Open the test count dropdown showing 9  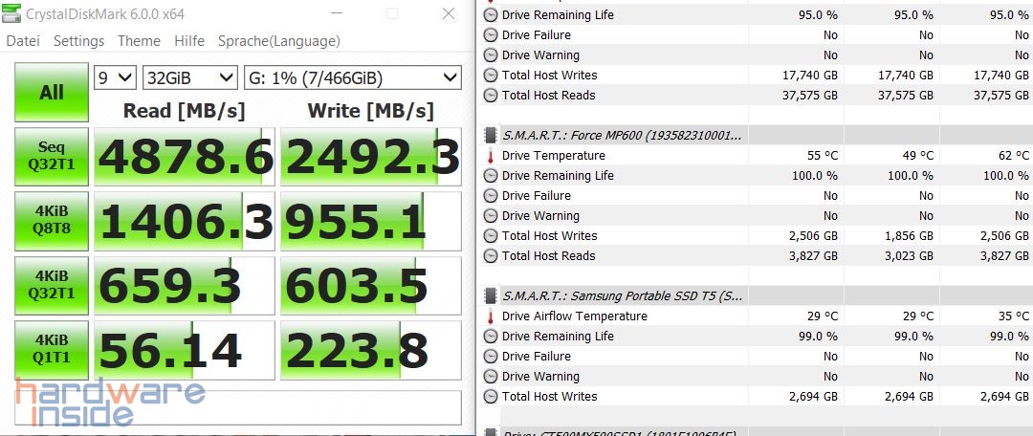click(x=116, y=78)
